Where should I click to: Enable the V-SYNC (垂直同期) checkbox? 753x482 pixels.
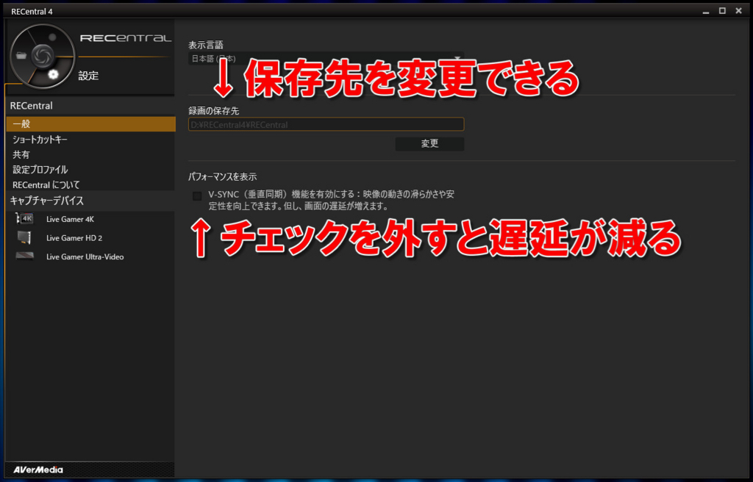pos(196,196)
